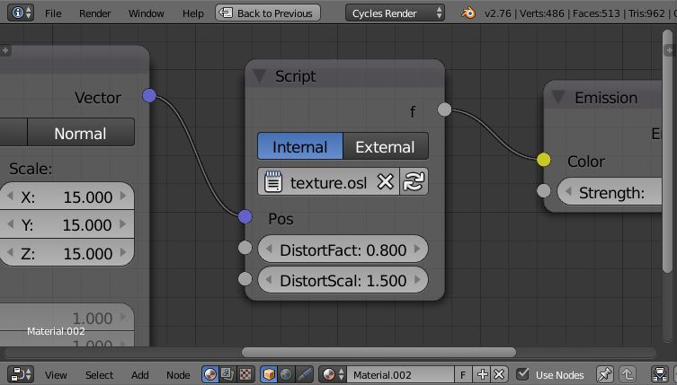This screenshot has height=385, width=677.
Task: Open the View menu in node editor
Action: (56, 374)
